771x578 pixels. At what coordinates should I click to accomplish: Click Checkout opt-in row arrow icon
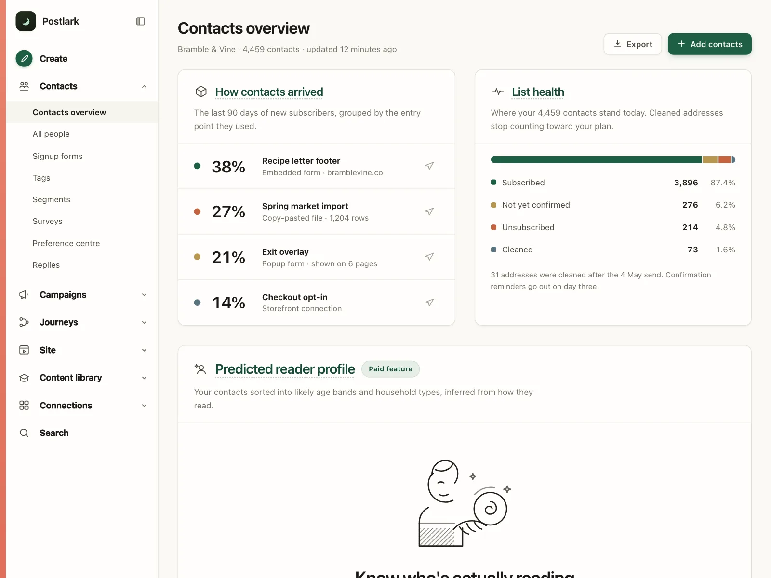(429, 302)
